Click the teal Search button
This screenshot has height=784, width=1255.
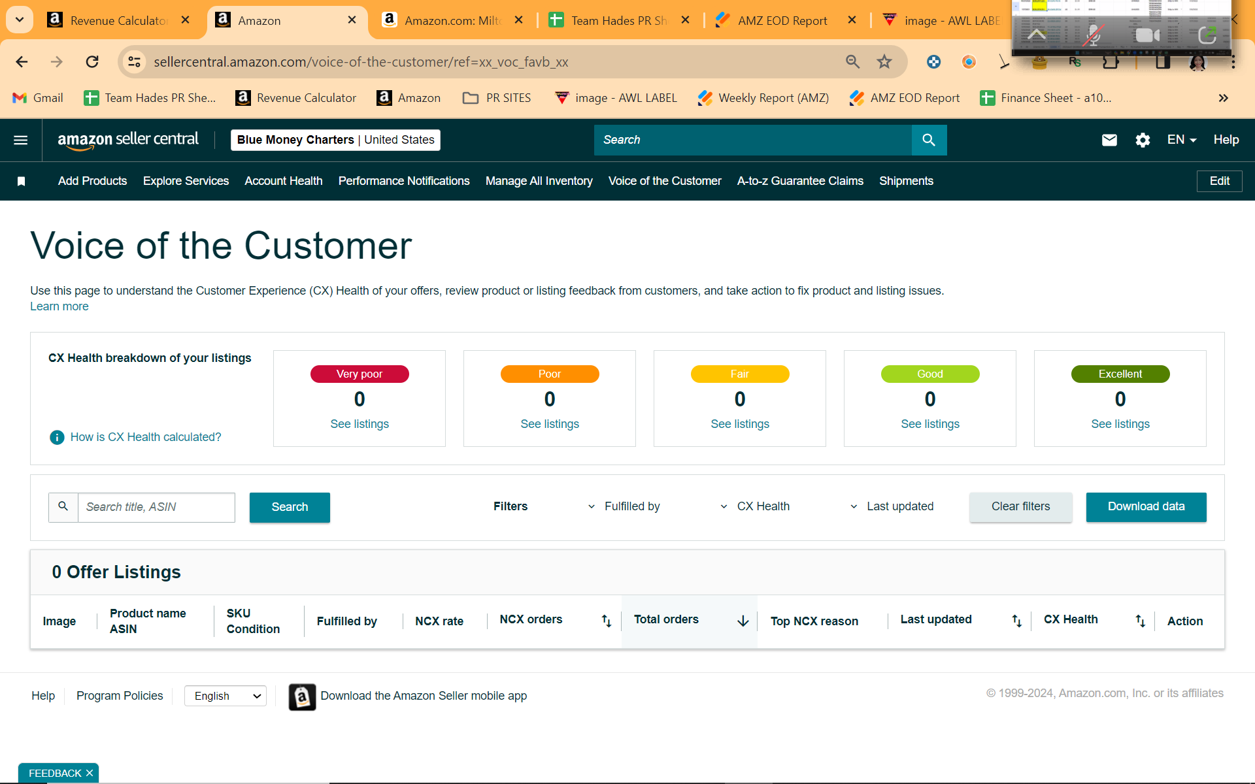coord(290,507)
